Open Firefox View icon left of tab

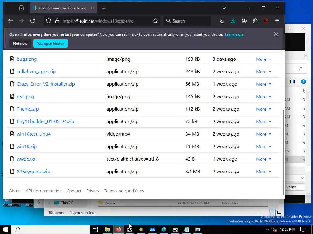coord(21,8)
